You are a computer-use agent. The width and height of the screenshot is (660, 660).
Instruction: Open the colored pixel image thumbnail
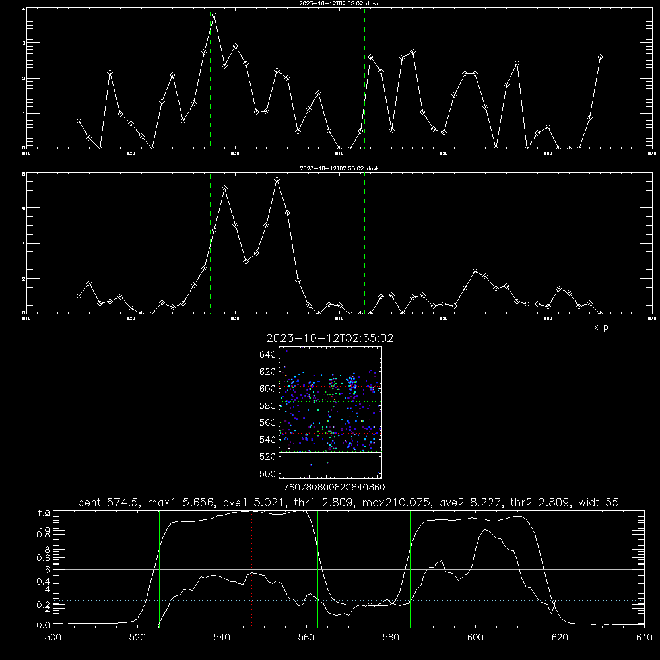click(330, 412)
